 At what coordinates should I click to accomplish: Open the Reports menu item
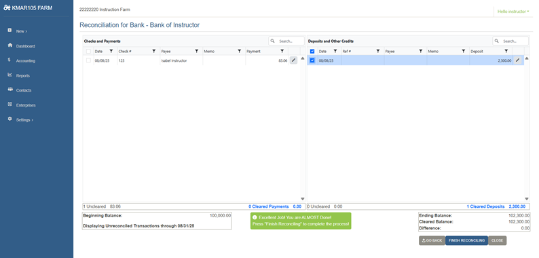[22, 75]
